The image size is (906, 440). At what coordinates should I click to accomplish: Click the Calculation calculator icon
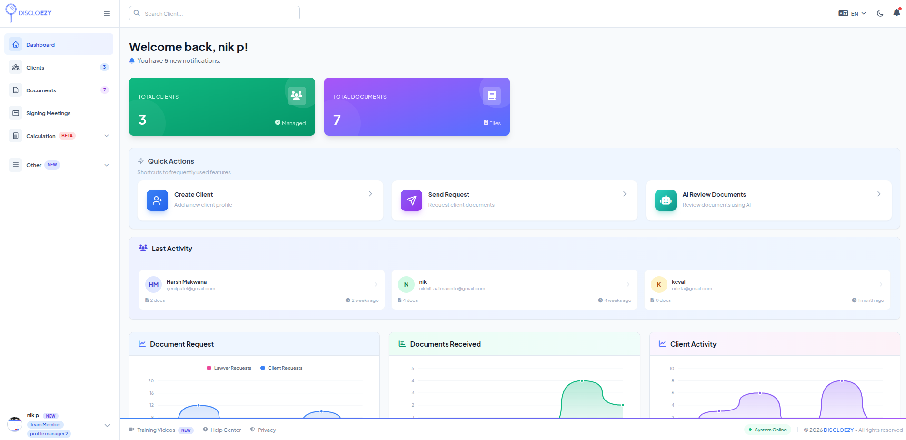(x=16, y=136)
